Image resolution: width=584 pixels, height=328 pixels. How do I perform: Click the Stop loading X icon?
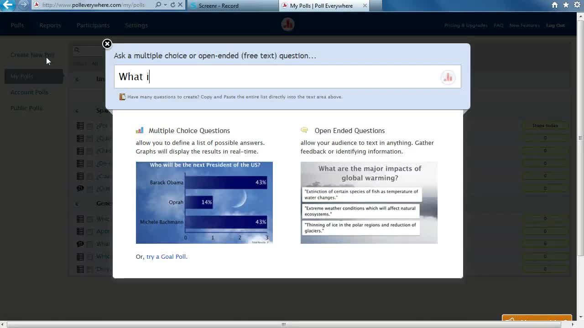(180, 5)
